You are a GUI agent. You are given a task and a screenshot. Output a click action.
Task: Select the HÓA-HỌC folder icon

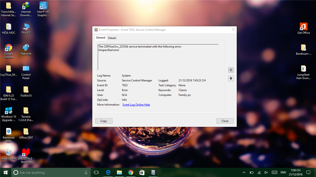[8, 29]
